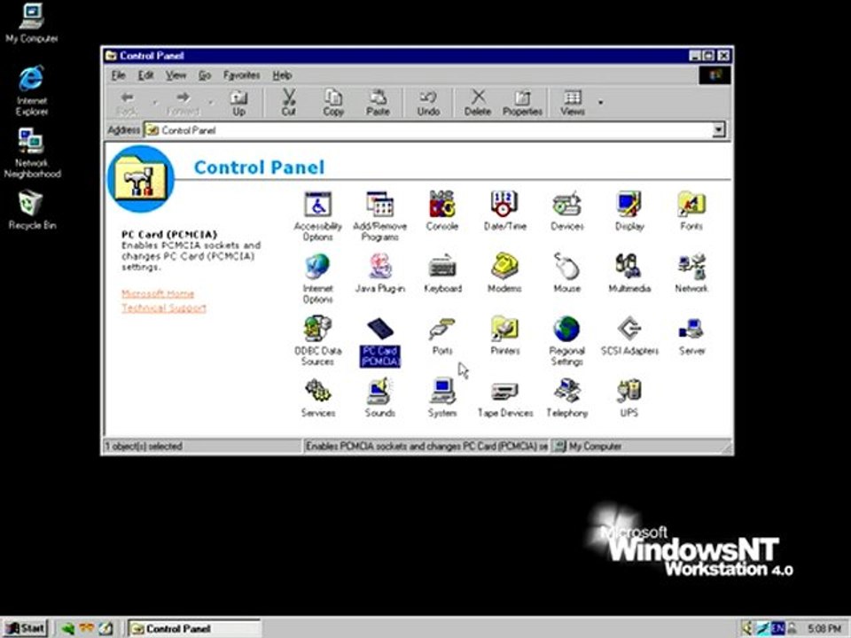
Task: Click the taskbar clock showing 5:08 PM
Action: 824,628
